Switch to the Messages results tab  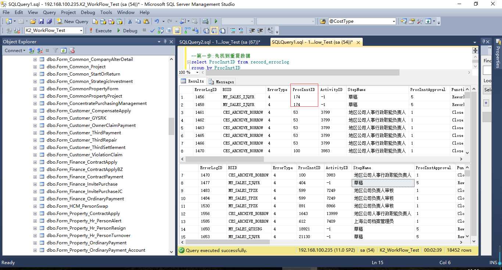pyautogui.click(x=222, y=81)
